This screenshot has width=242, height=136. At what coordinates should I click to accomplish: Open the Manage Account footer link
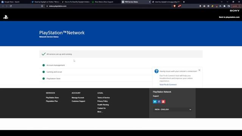click(x=78, y=97)
